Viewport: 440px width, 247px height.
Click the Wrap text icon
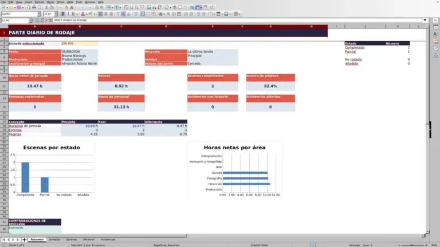pyautogui.click(x=136, y=14)
